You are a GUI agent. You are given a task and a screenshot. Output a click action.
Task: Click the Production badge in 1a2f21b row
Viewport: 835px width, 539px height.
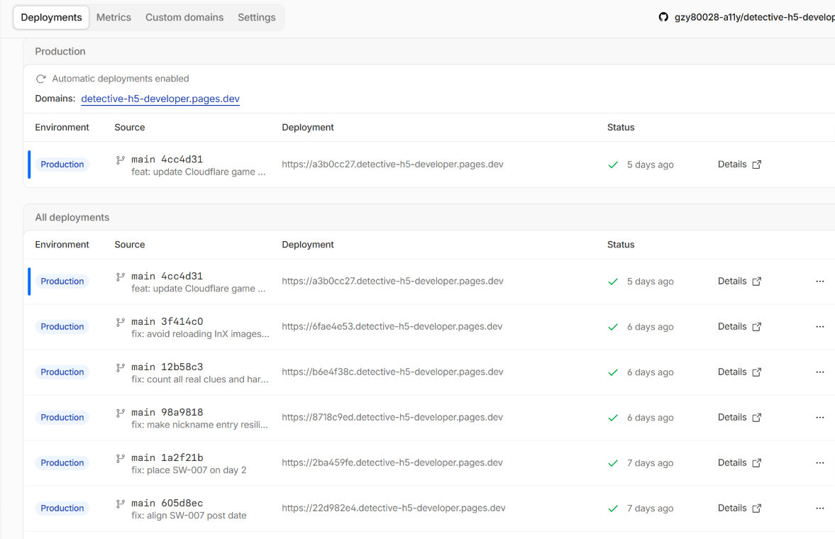tap(62, 462)
